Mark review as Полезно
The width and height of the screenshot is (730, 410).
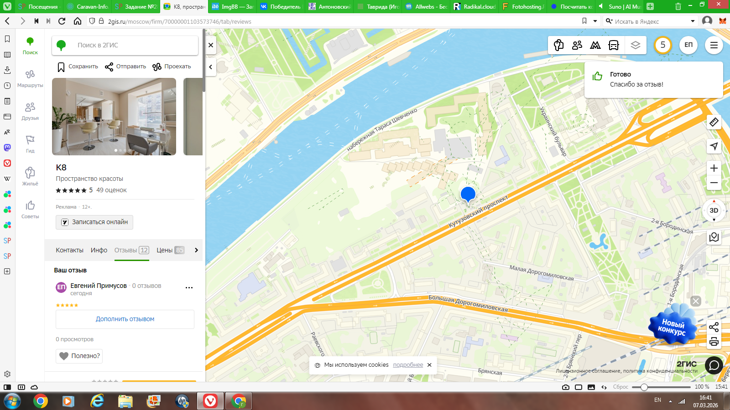pyautogui.click(x=79, y=356)
